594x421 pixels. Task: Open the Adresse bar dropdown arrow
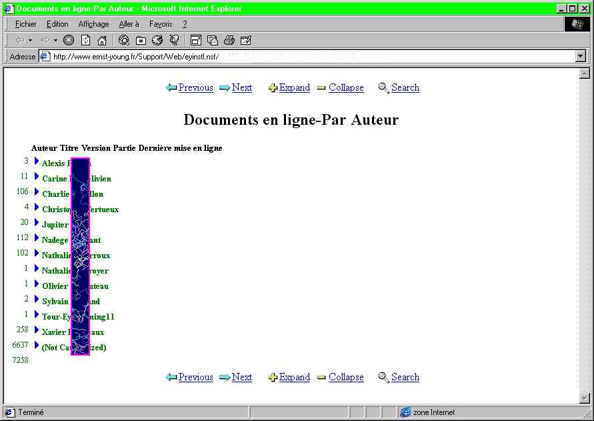(580, 57)
